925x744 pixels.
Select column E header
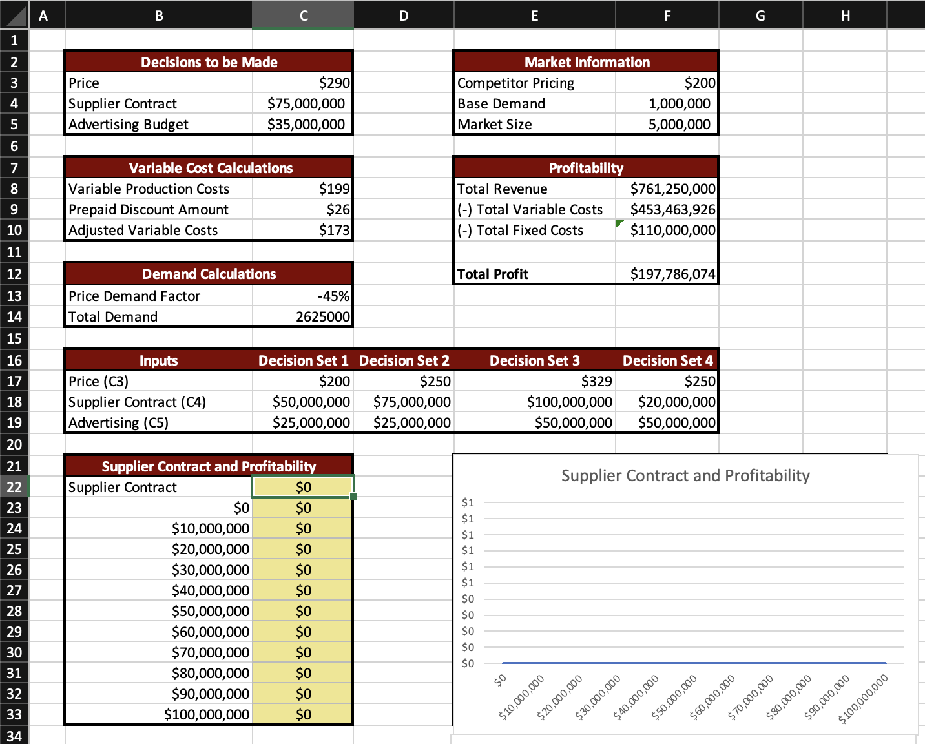click(x=534, y=15)
